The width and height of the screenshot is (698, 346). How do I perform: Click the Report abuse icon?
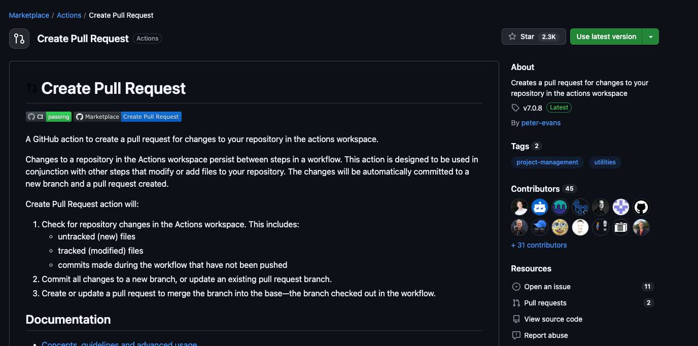(516, 335)
